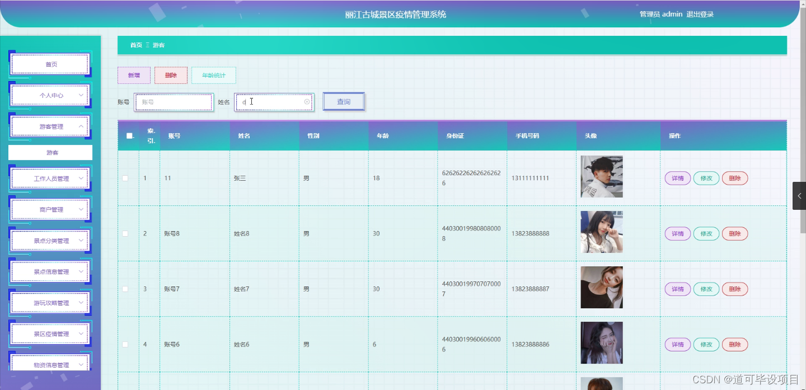Screen dimensions: 806x390
Task: Click 修改 for the row 姓名8
Action: point(706,233)
